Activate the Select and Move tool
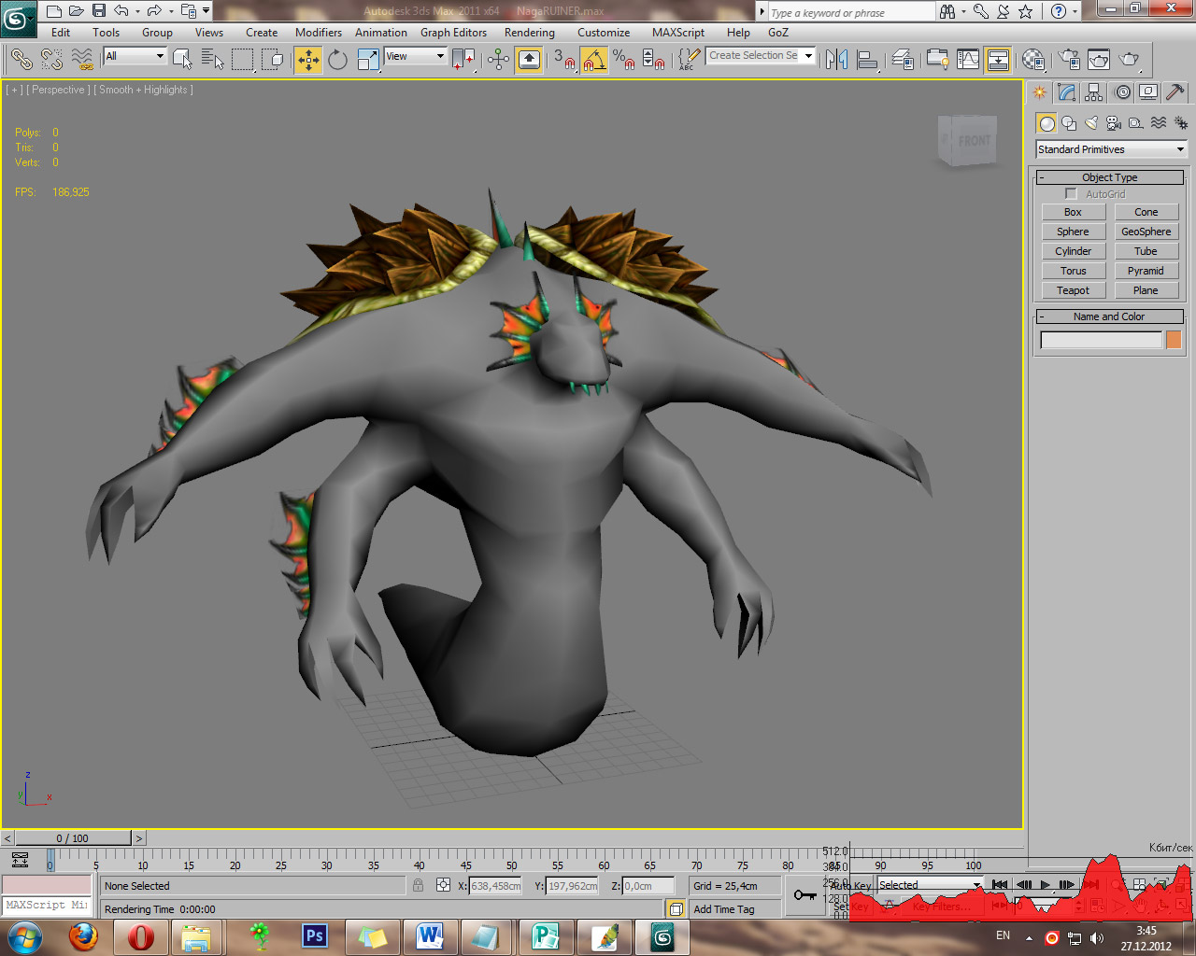This screenshot has width=1196, height=956. pyautogui.click(x=307, y=60)
